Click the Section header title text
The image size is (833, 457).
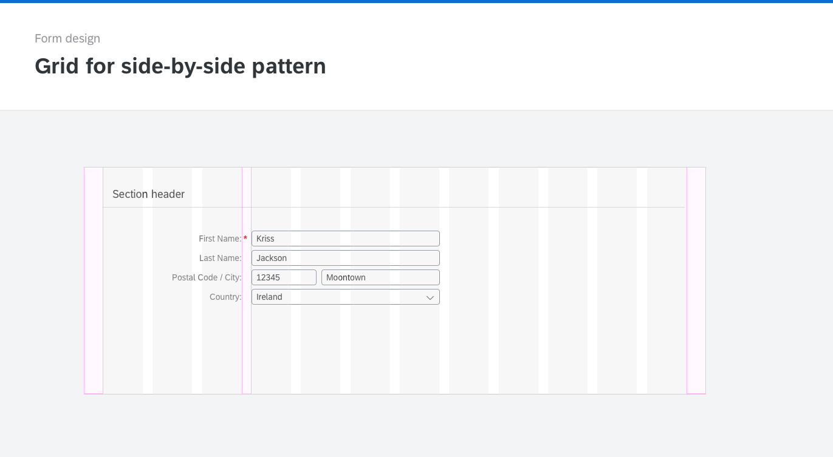148,194
